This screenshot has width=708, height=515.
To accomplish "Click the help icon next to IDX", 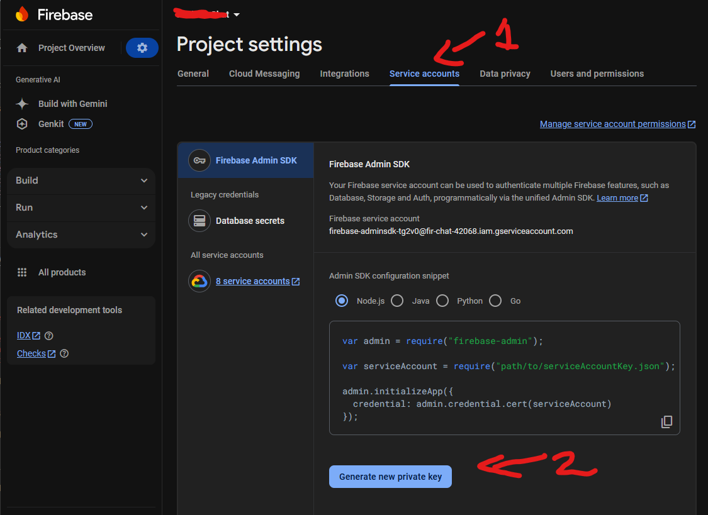I will (49, 336).
